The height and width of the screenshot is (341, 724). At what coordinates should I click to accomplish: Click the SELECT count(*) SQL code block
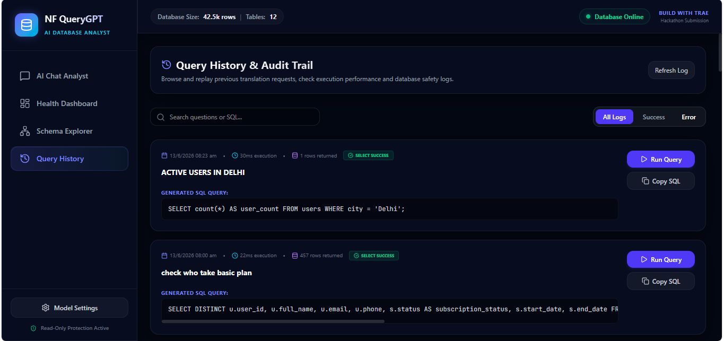click(x=389, y=209)
